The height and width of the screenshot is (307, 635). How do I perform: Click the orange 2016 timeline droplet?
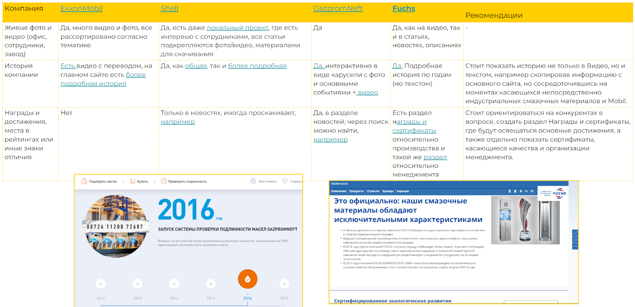tap(248, 279)
